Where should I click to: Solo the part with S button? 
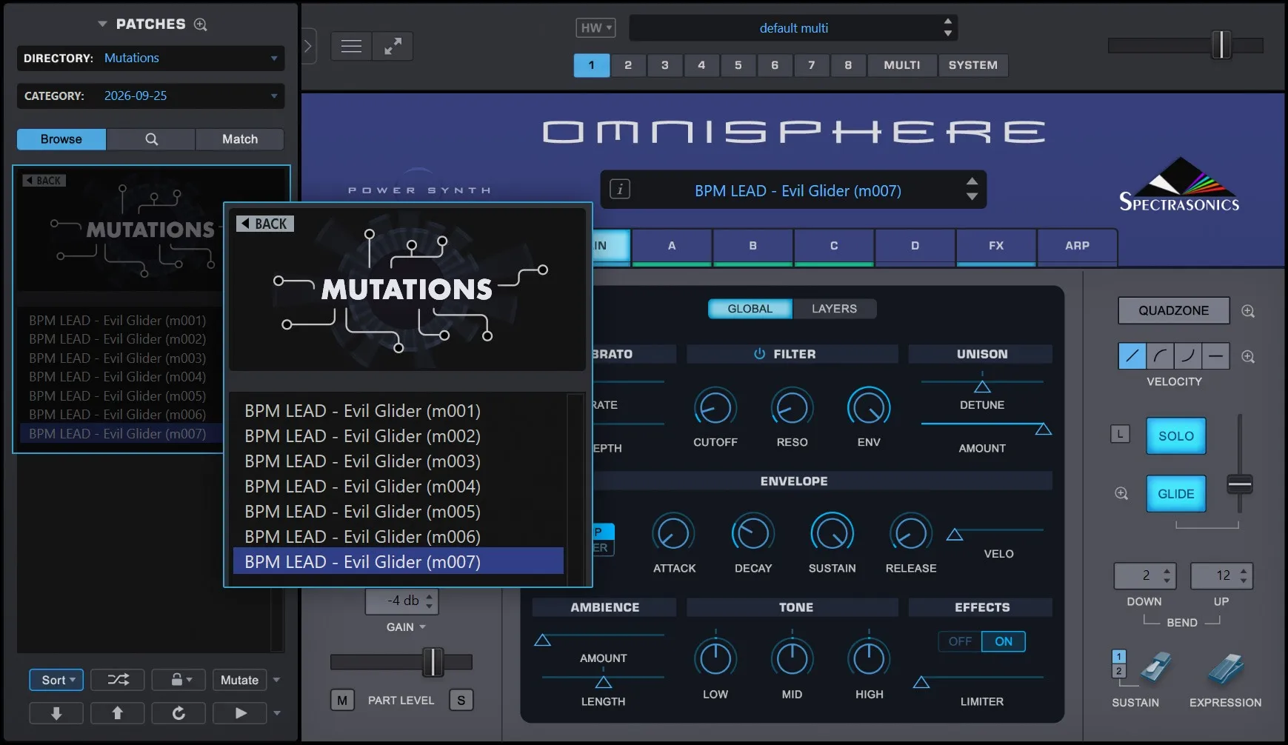point(461,701)
